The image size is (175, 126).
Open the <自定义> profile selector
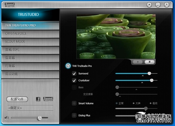tap(30, 108)
